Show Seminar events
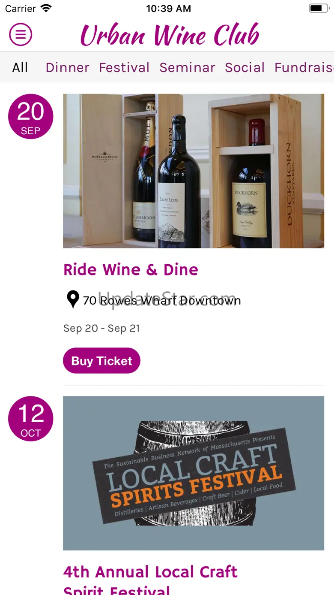The width and height of the screenshot is (334, 595). (x=187, y=67)
